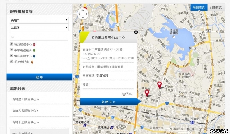Click the 獅山 park icon on map
The height and width of the screenshot is (134, 230).
pos(111,17)
